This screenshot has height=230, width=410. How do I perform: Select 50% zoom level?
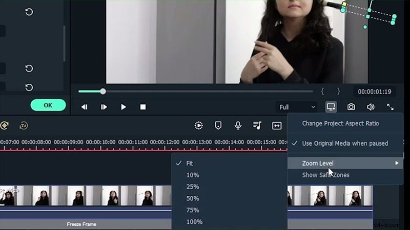tap(193, 198)
